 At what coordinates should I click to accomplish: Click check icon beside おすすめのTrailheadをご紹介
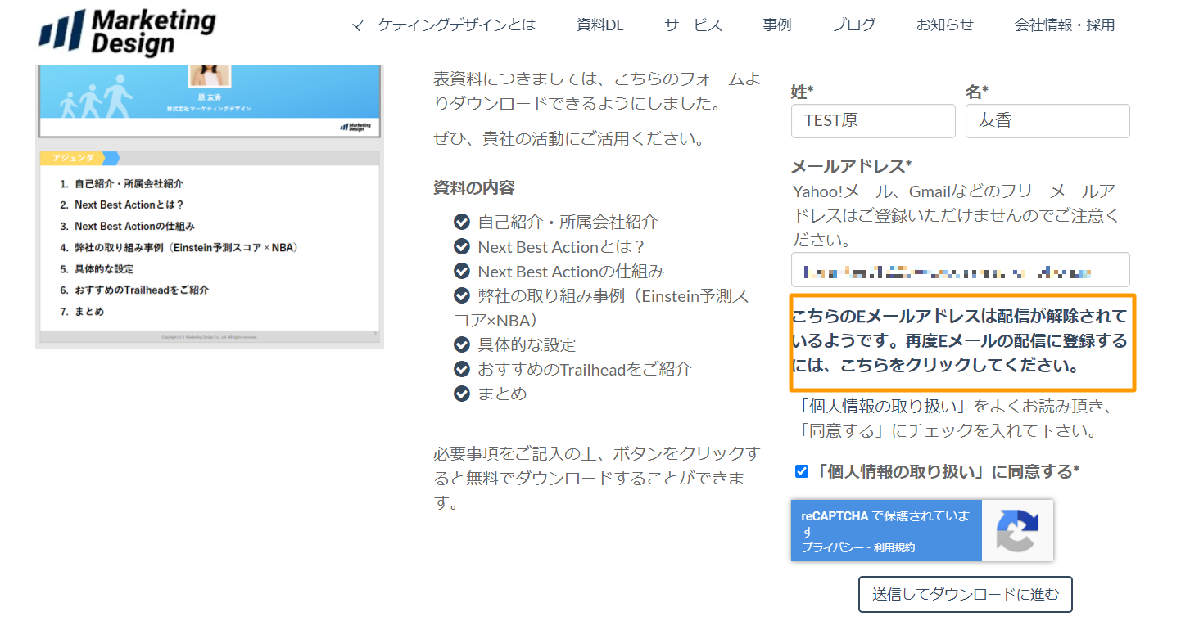tap(462, 369)
